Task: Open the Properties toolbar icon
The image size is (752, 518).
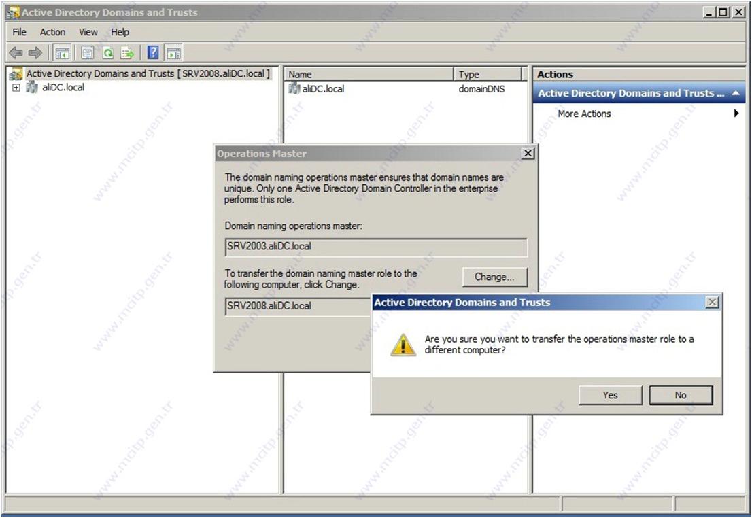Action: (87, 53)
